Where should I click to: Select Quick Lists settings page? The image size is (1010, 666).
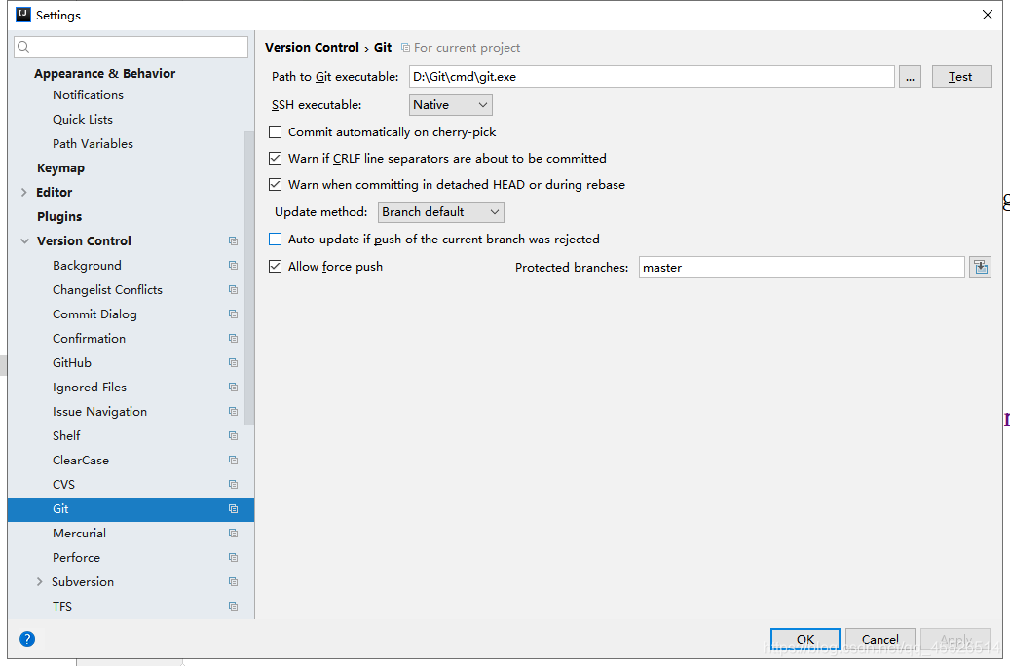(83, 119)
